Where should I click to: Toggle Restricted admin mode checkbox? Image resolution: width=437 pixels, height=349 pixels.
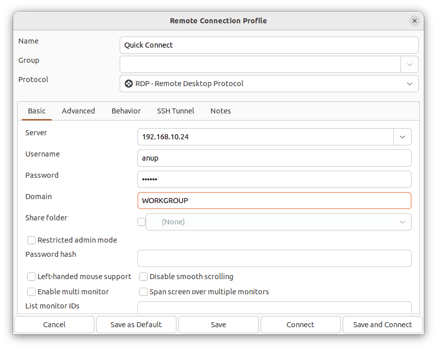[31, 240]
